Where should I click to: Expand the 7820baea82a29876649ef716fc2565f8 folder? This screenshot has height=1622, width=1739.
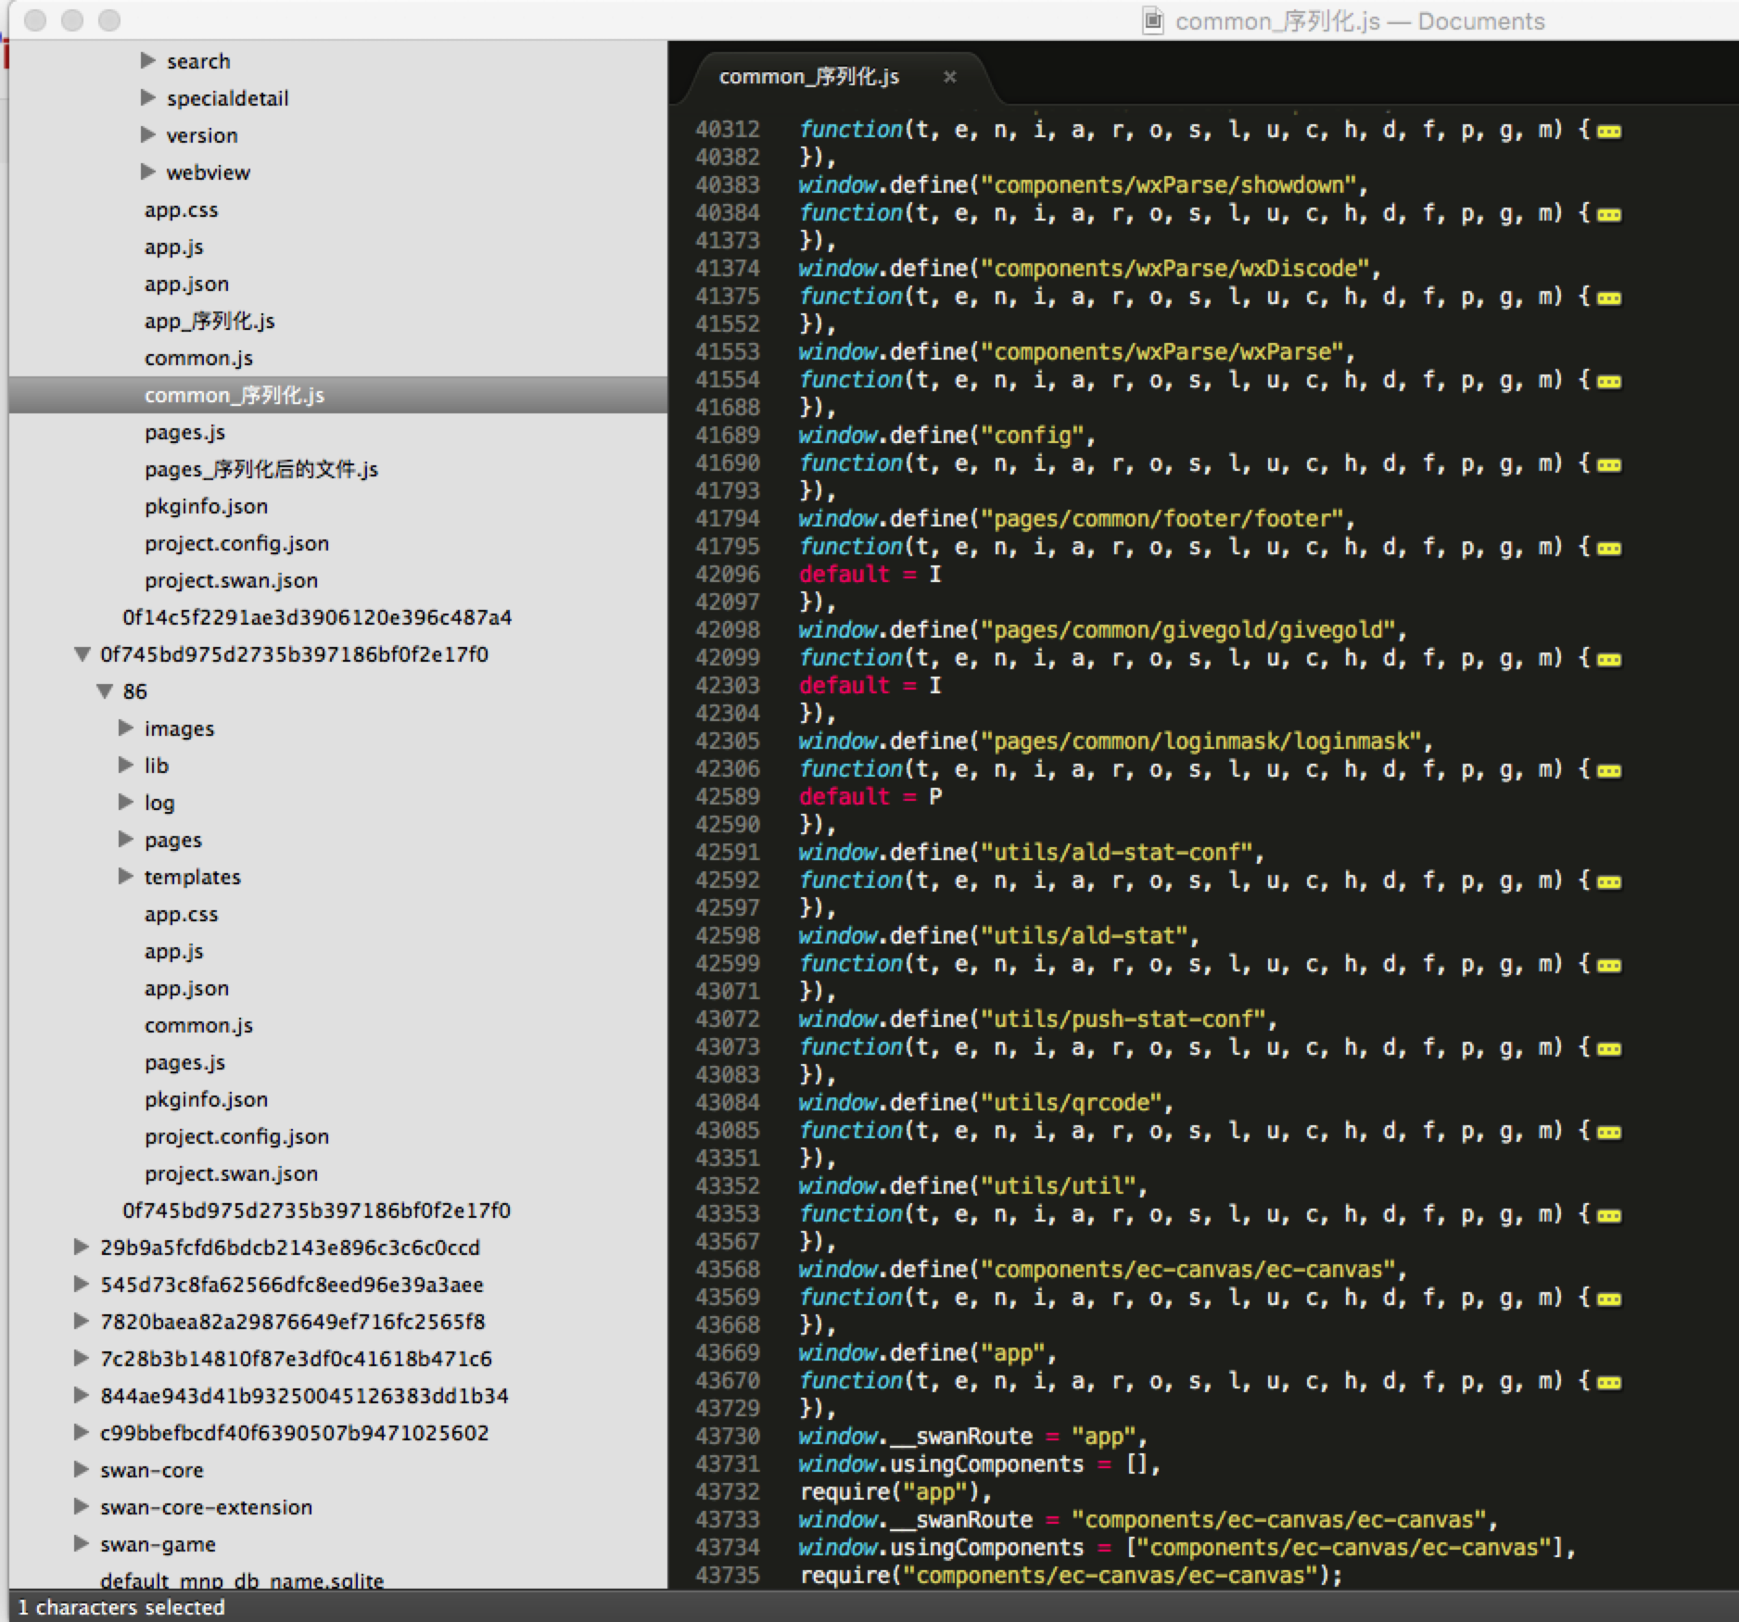tap(82, 1322)
